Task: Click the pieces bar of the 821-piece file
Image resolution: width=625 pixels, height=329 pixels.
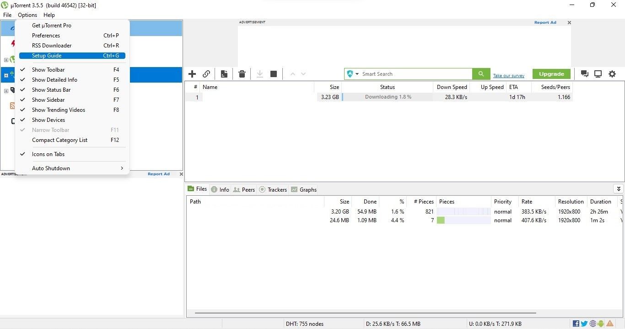Action: [463, 212]
